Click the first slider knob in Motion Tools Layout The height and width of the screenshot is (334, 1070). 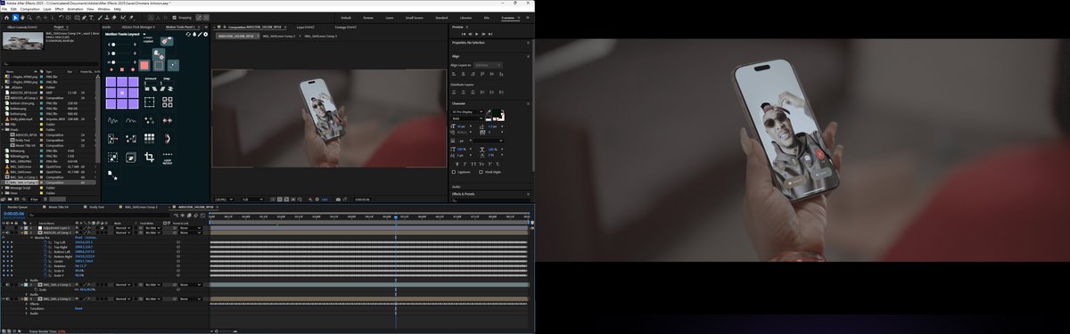tap(113, 45)
